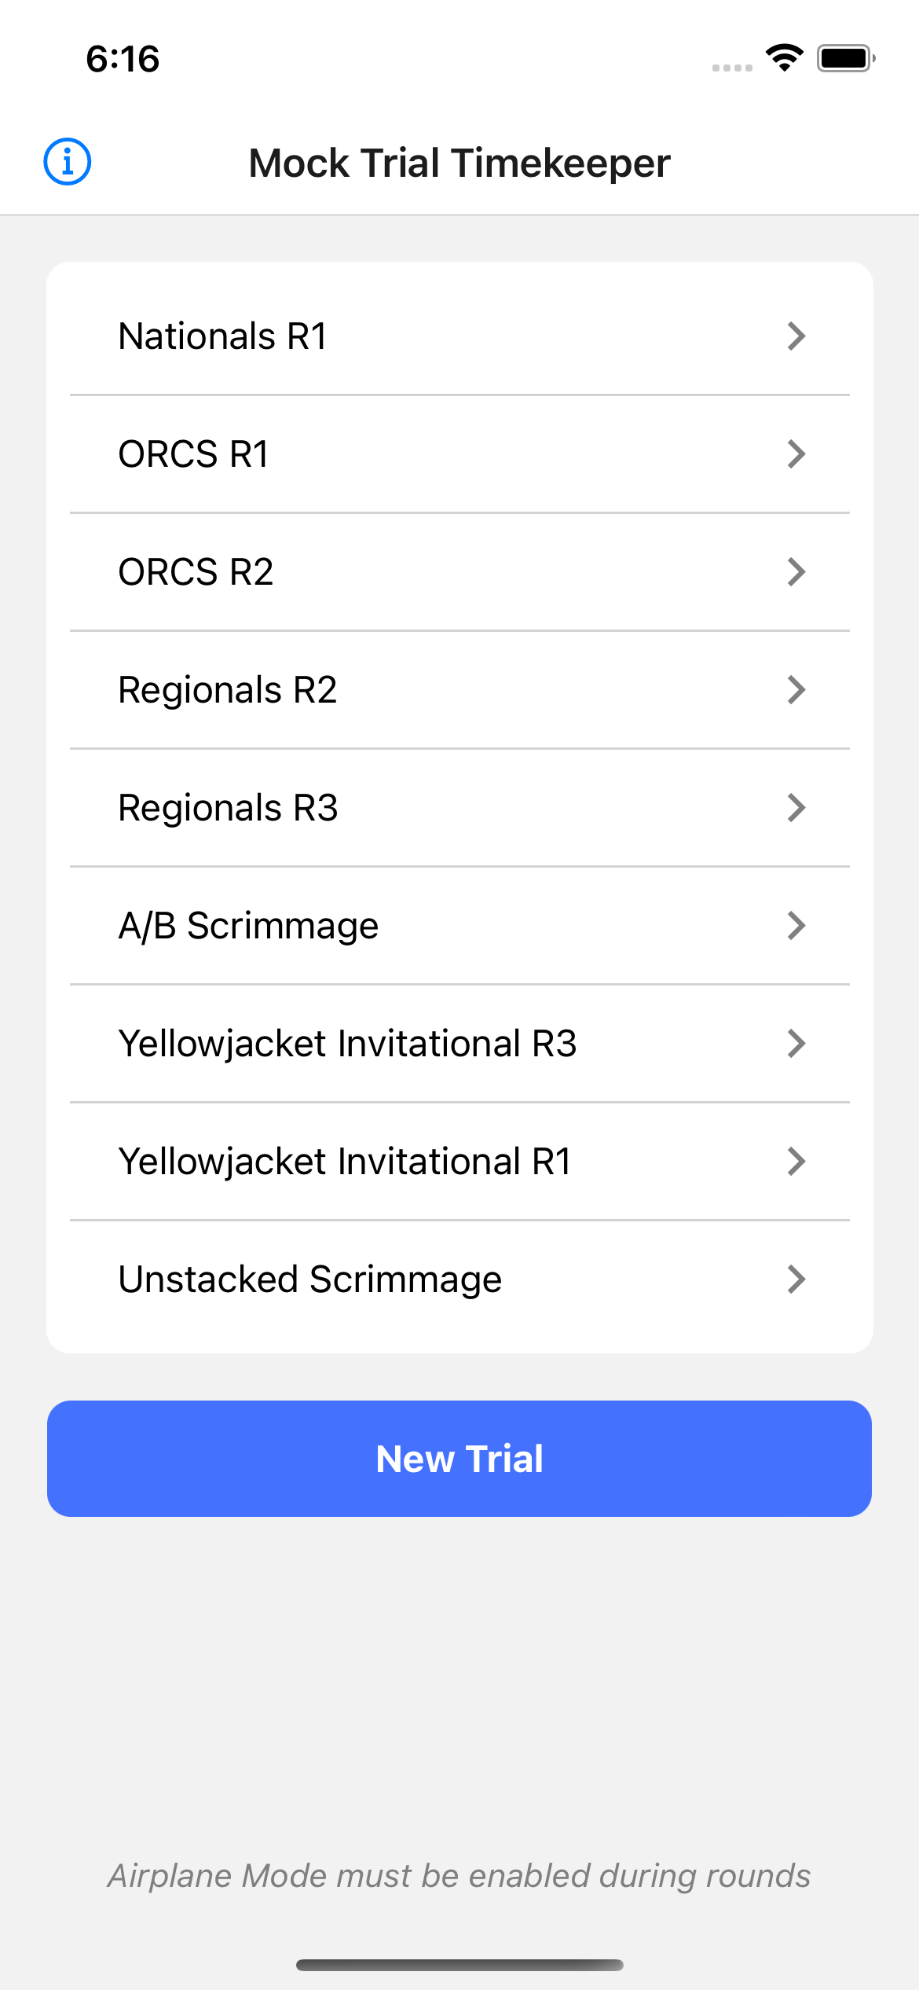Tap the battery status icon
This screenshot has height=1990, width=919.
[845, 58]
